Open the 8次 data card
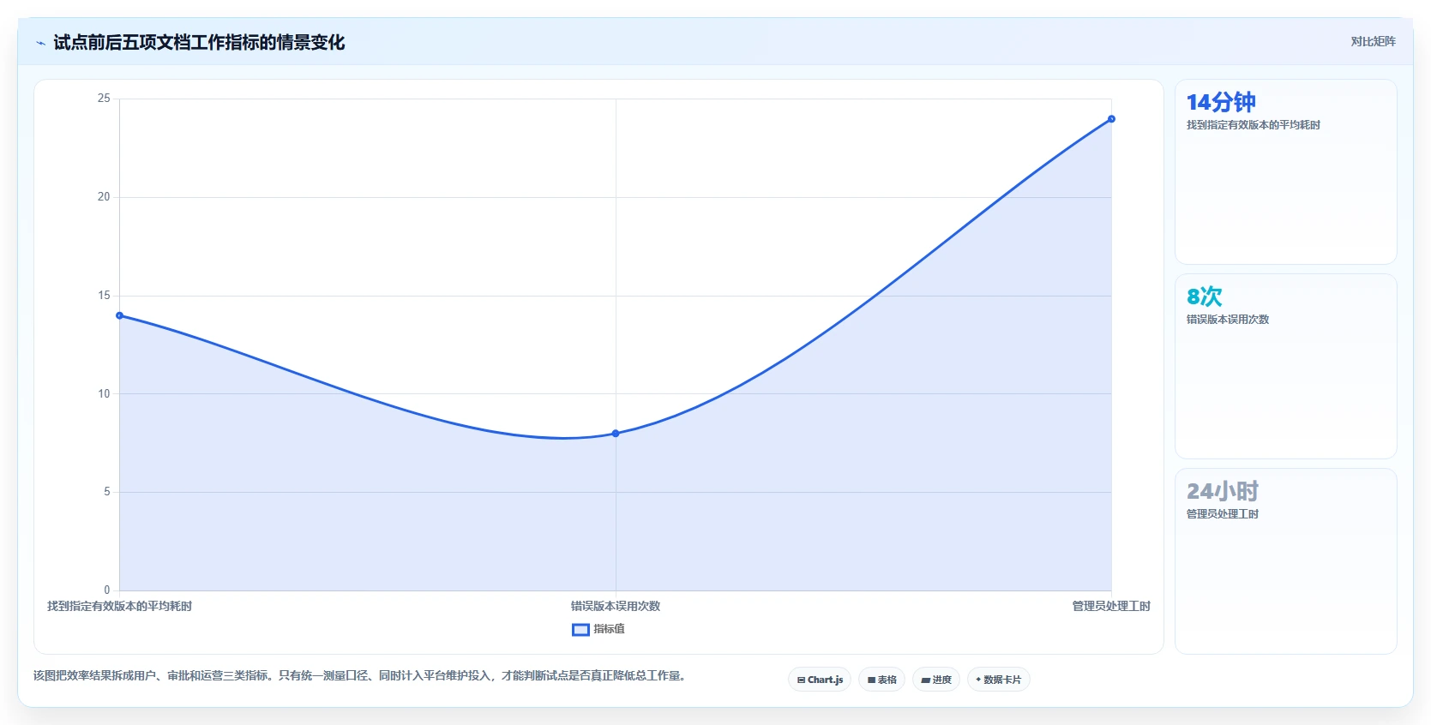The width and height of the screenshot is (1431, 725). point(1285,366)
